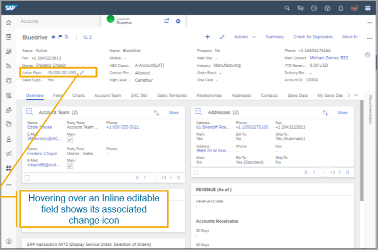
Task: Check the Account Team select-all checkbox
Action: [x=27, y=178]
